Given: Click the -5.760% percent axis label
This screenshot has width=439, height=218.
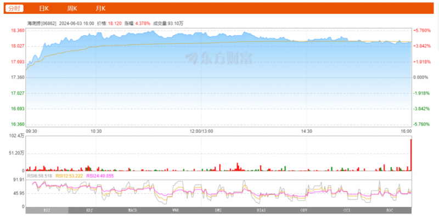Looking at the screenshot, I should [x=422, y=125].
